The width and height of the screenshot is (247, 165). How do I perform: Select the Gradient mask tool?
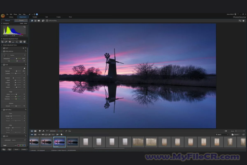(21, 42)
